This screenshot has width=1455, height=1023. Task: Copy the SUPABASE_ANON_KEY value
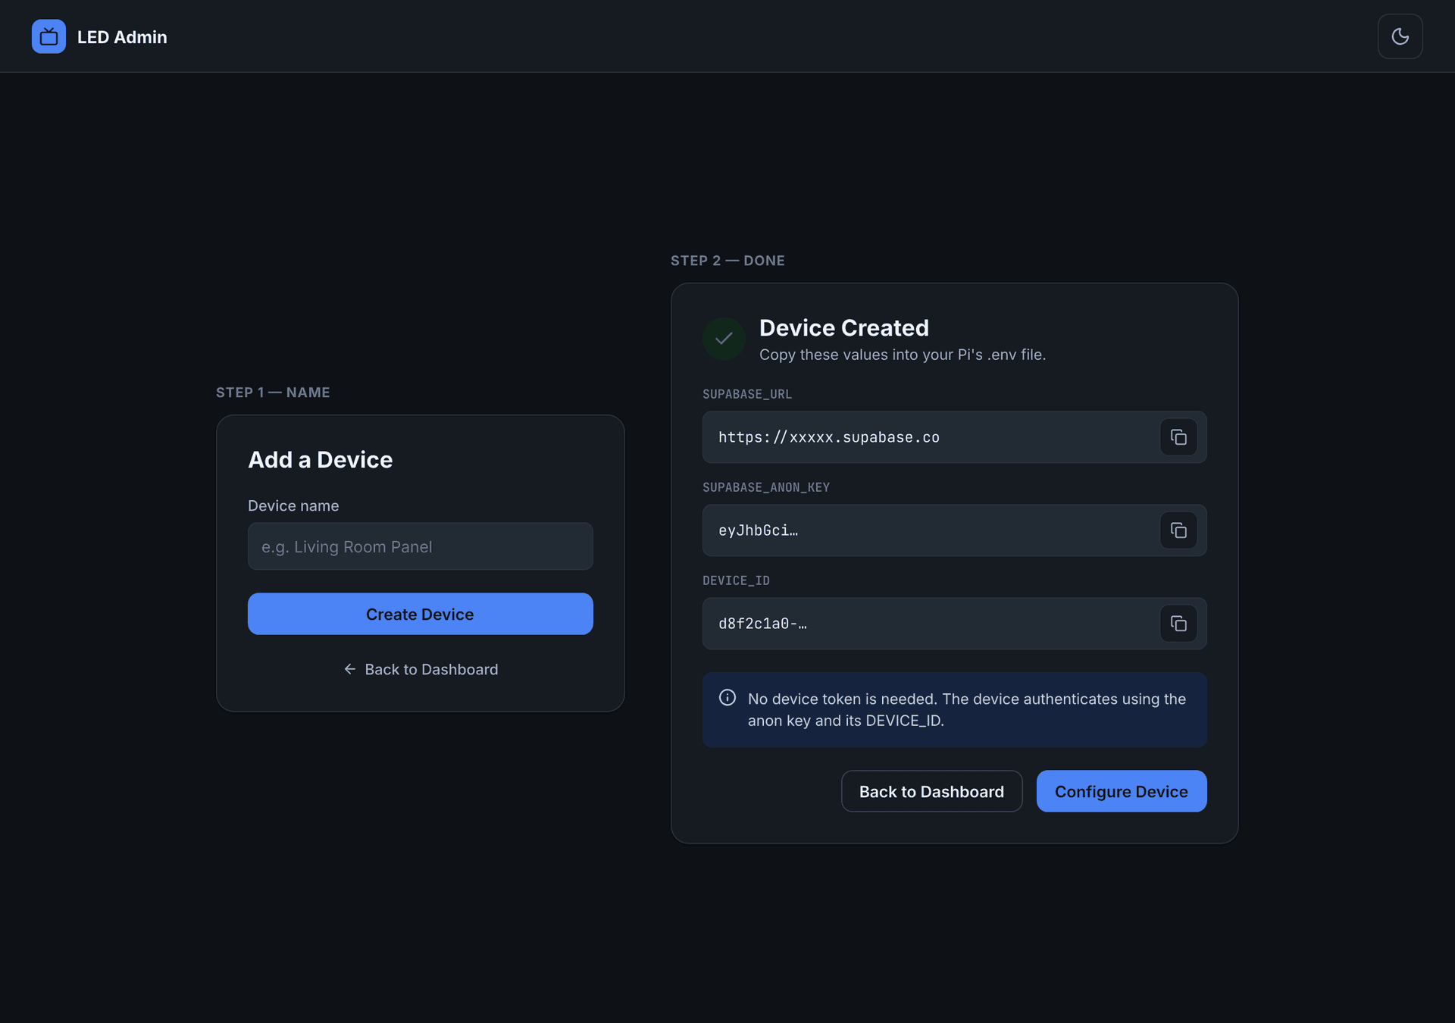1178,530
